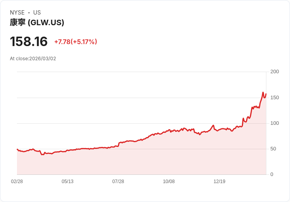The height and width of the screenshot is (202, 290).
Task: Click the right end of the red price line
Action: coord(266,94)
